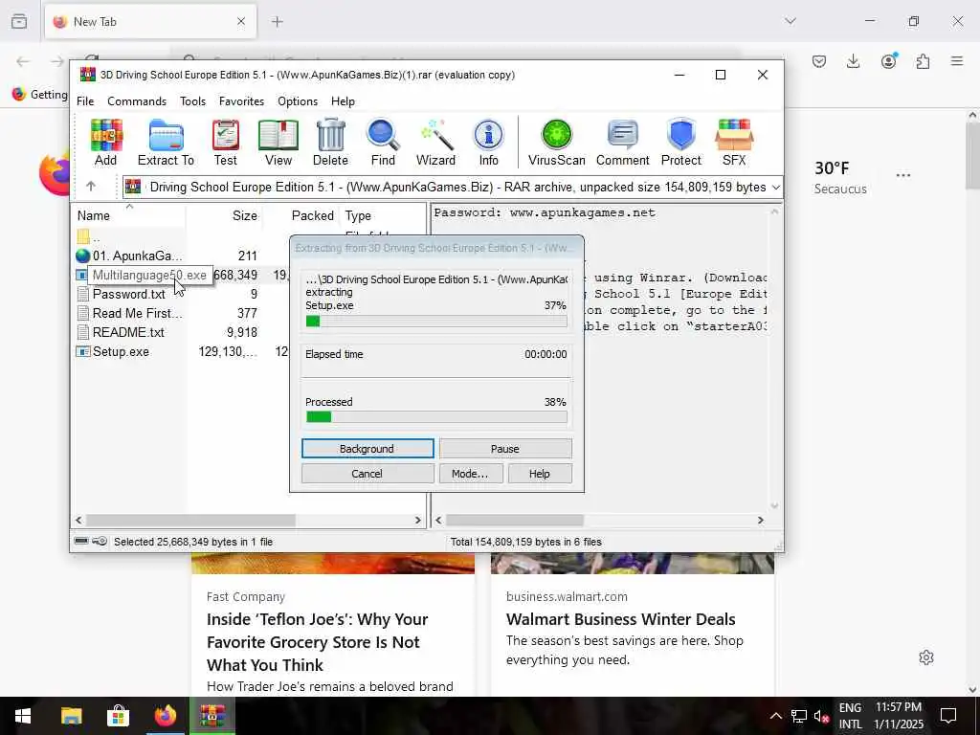Click the key password icon in status bar
This screenshot has width=980, height=735.
[x=100, y=542]
